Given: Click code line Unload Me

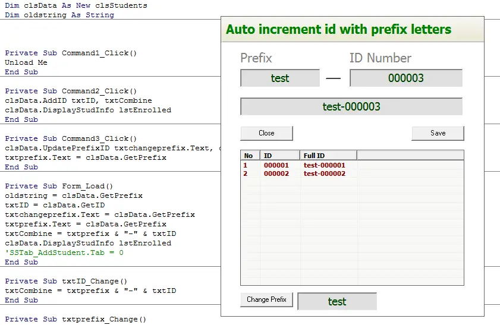Looking at the screenshot, I should point(26,62).
